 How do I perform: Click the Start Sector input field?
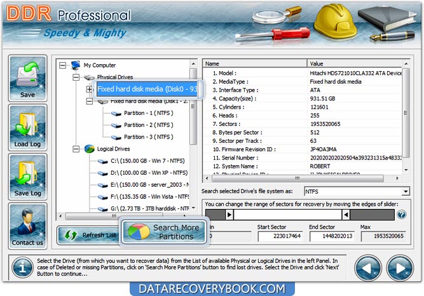pos(280,236)
